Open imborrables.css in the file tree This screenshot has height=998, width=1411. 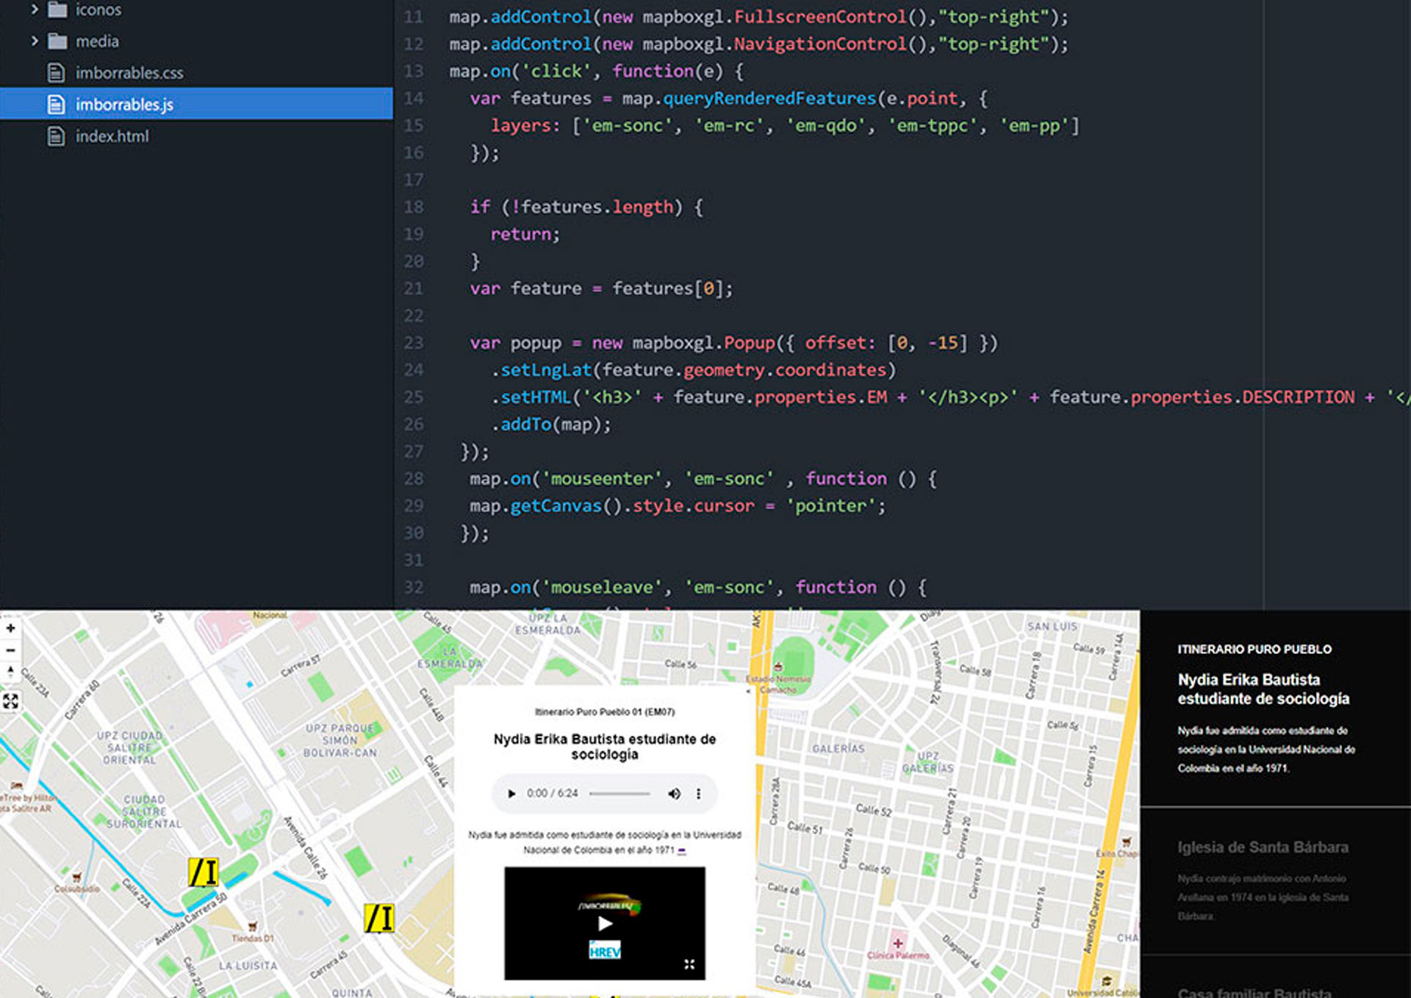[129, 73]
